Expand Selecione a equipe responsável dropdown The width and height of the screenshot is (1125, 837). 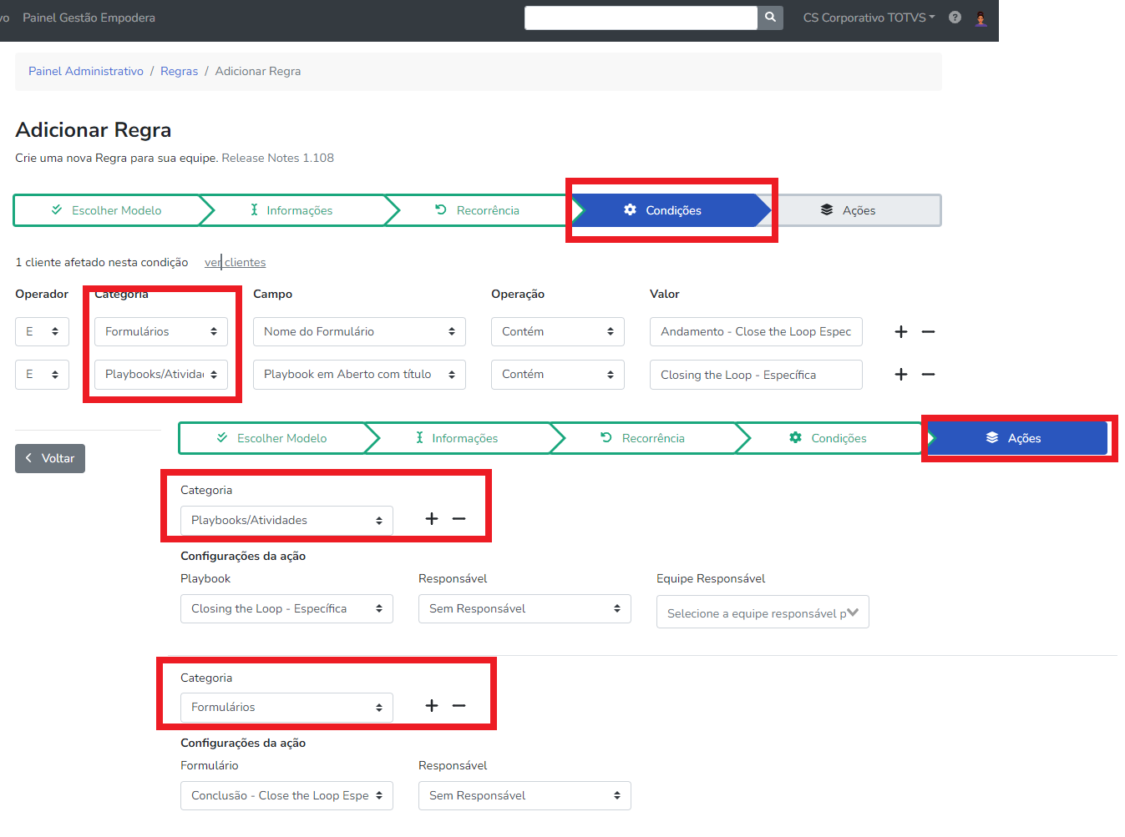(763, 613)
